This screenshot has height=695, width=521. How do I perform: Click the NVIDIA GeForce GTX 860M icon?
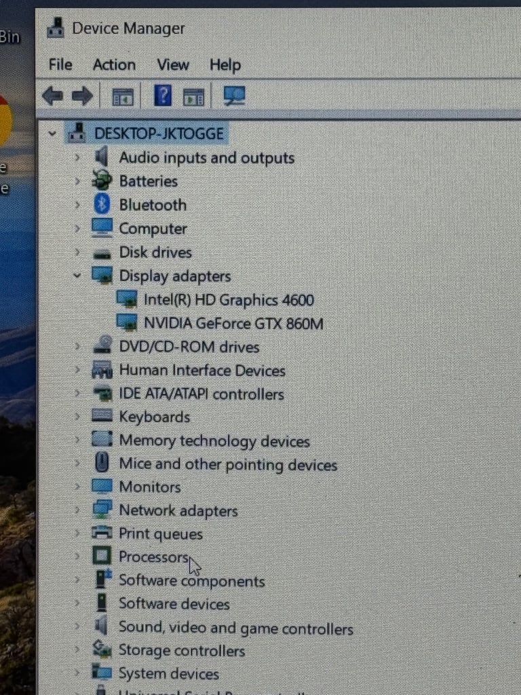[x=127, y=322]
